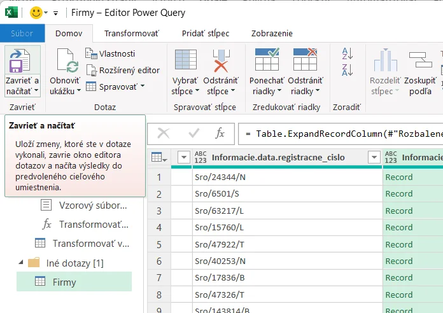Click the Obnoviť ukážku refresh icon
Image resolution: width=443 pixels, height=313 pixels.
(x=68, y=60)
